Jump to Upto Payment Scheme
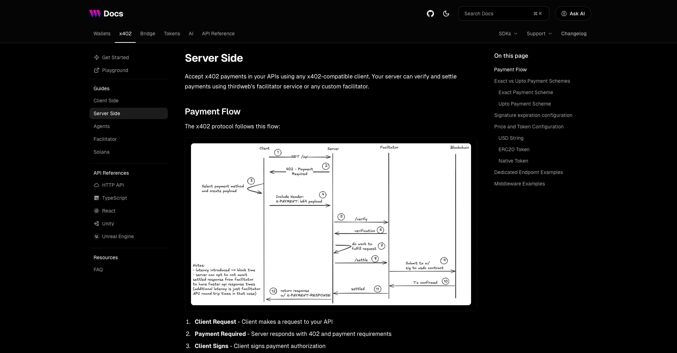This screenshot has width=677, height=353. click(x=524, y=104)
